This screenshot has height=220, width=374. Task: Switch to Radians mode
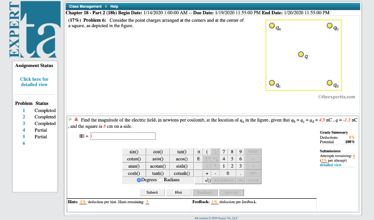pos(160,180)
